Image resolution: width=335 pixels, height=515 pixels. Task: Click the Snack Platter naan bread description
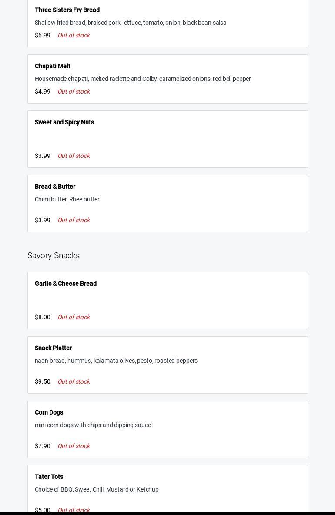click(116, 361)
